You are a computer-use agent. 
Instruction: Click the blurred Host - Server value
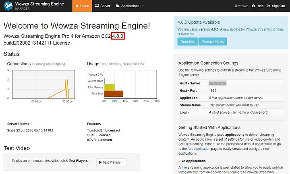click(x=217, y=83)
